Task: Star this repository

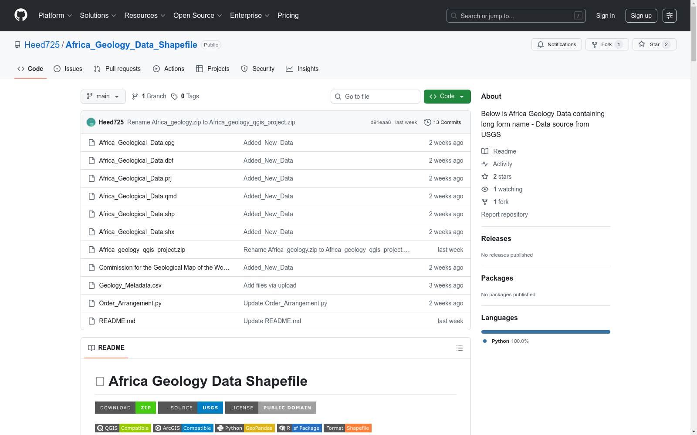Action: (x=654, y=44)
